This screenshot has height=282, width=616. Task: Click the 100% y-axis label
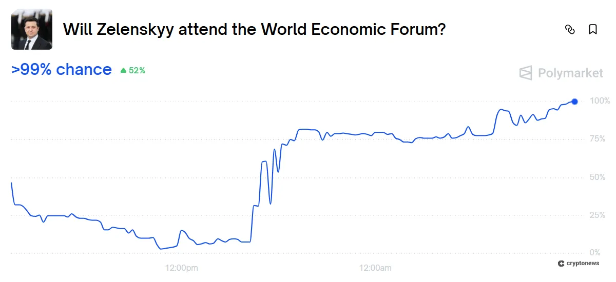[600, 100]
